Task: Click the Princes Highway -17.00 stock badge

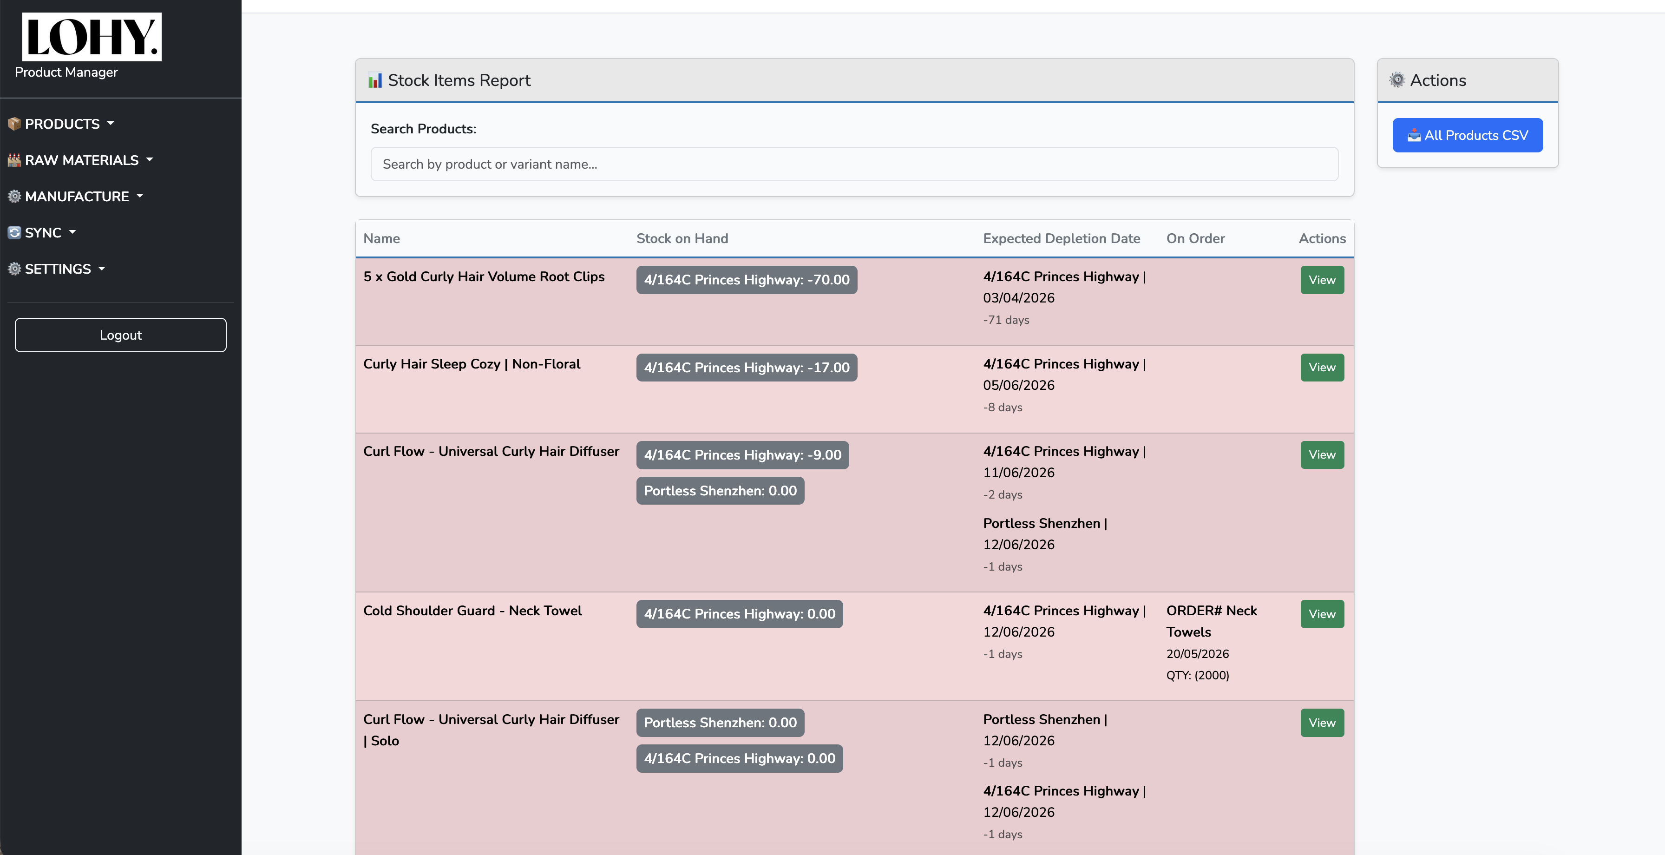Action: pyautogui.click(x=747, y=368)
